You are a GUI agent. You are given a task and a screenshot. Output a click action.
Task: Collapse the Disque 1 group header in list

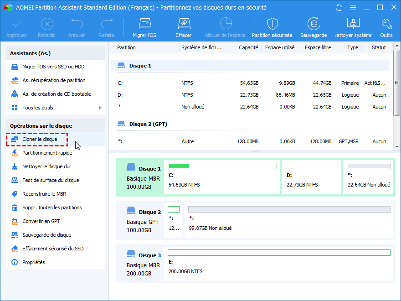[140, 66]
